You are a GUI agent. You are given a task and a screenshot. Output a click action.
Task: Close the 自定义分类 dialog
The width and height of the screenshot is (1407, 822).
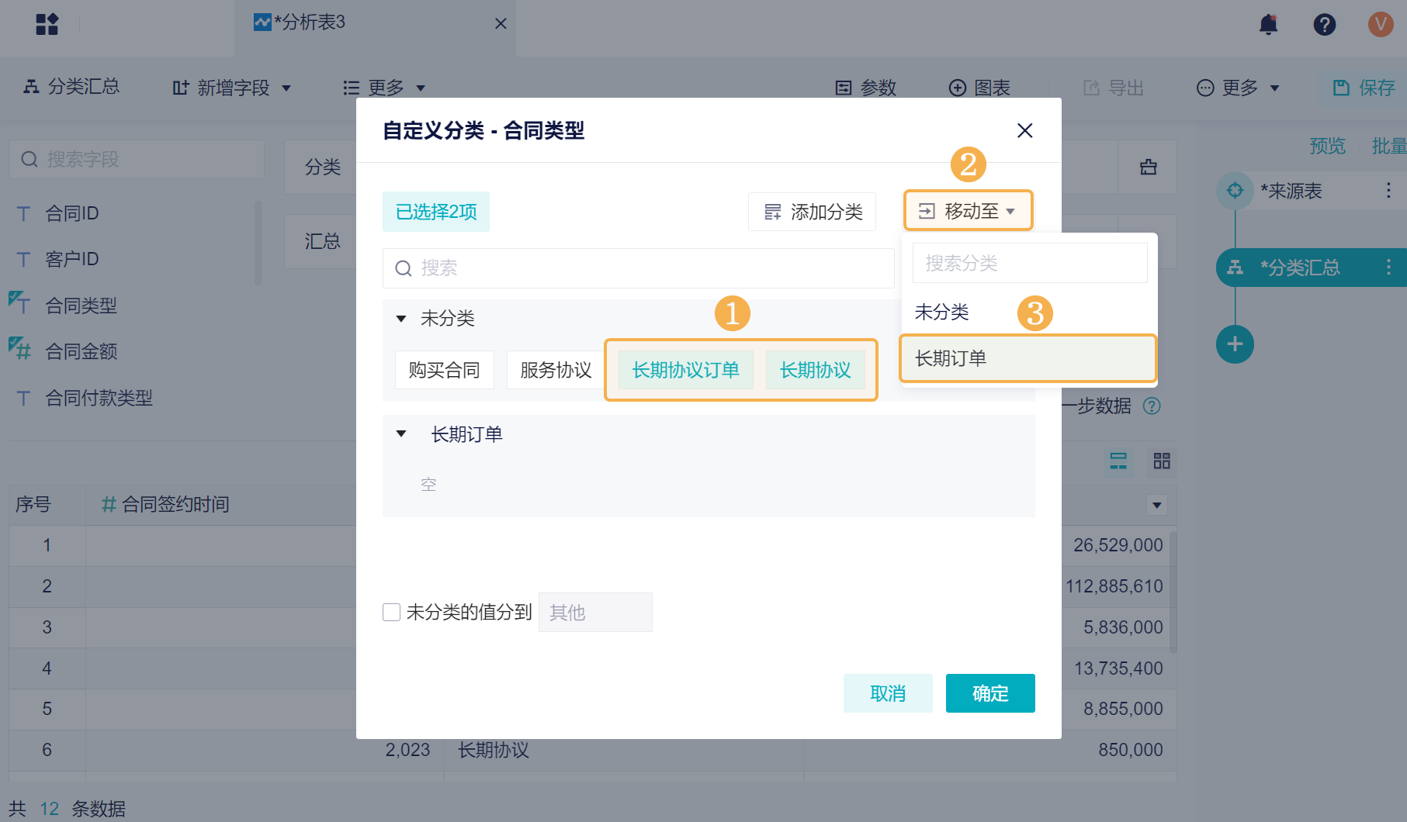[1024, 130]
